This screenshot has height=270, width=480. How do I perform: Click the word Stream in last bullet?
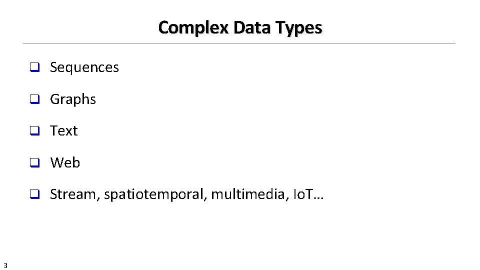point(75,194)
